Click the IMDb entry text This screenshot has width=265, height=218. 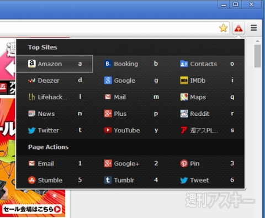click(198, 81)
